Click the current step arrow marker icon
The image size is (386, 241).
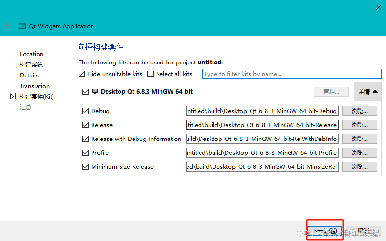pos(13,96)
